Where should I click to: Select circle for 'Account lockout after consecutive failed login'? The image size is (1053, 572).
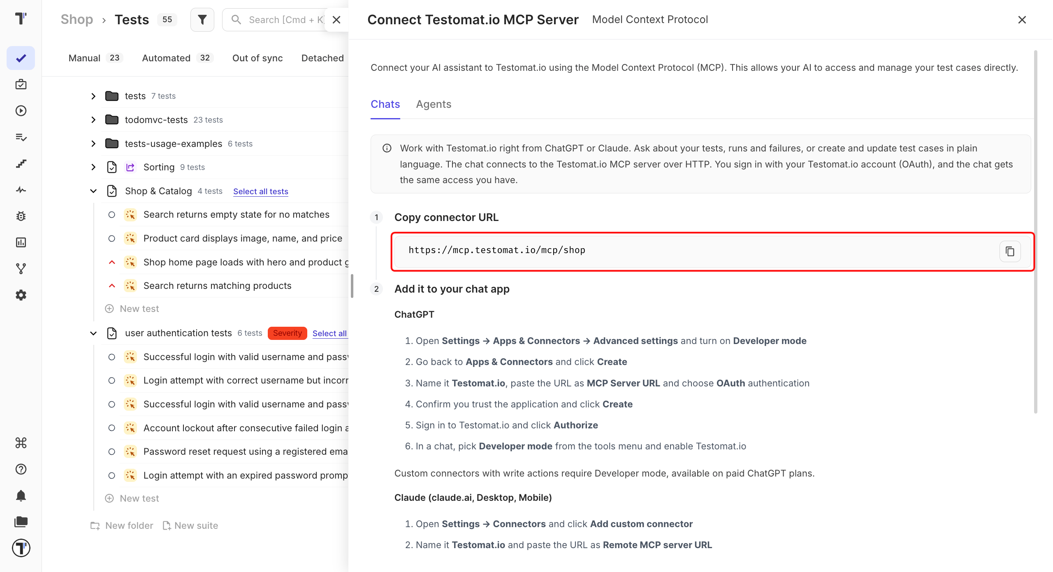click(111, 428)
